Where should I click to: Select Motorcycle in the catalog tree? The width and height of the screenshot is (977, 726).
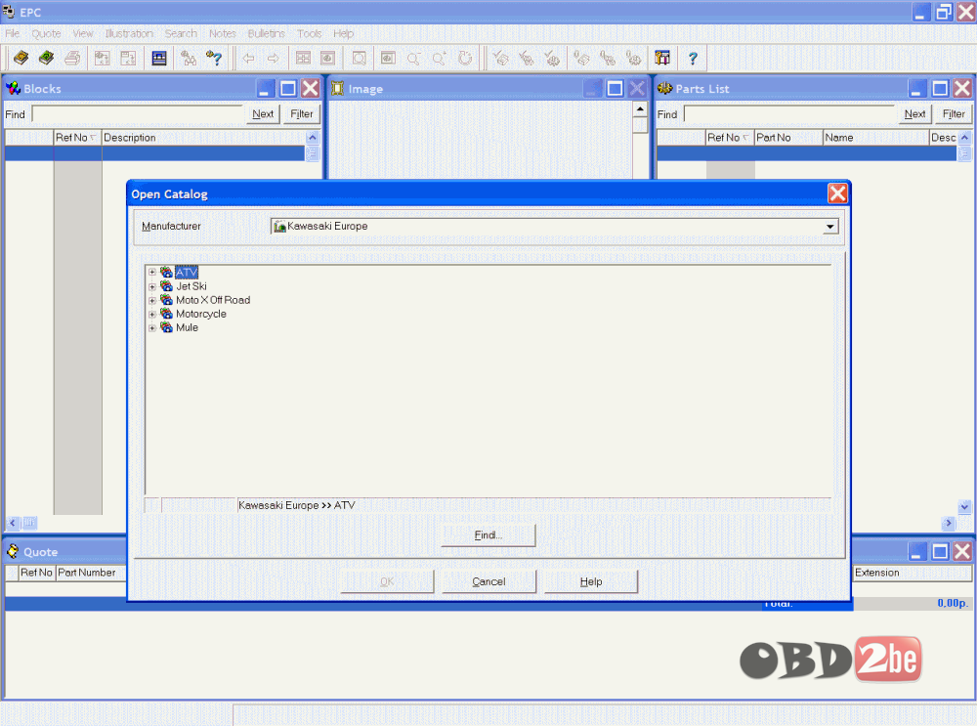click(x=201, y=314)
